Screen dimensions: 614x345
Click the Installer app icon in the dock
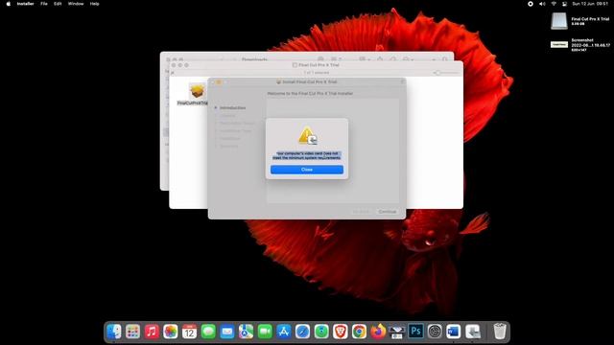pyautogui.click(x=473, y=332)
